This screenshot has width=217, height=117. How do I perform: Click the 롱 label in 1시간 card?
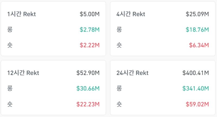tap(10, 29)
